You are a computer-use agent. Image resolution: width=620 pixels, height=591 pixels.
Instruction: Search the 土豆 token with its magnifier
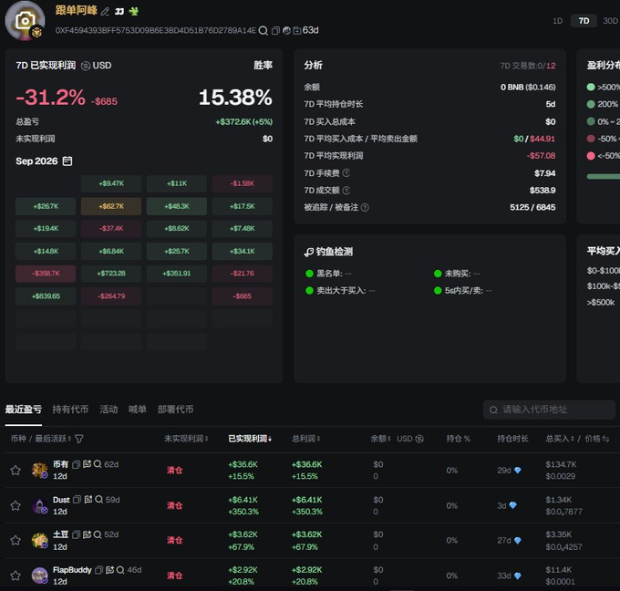point(98,534)
